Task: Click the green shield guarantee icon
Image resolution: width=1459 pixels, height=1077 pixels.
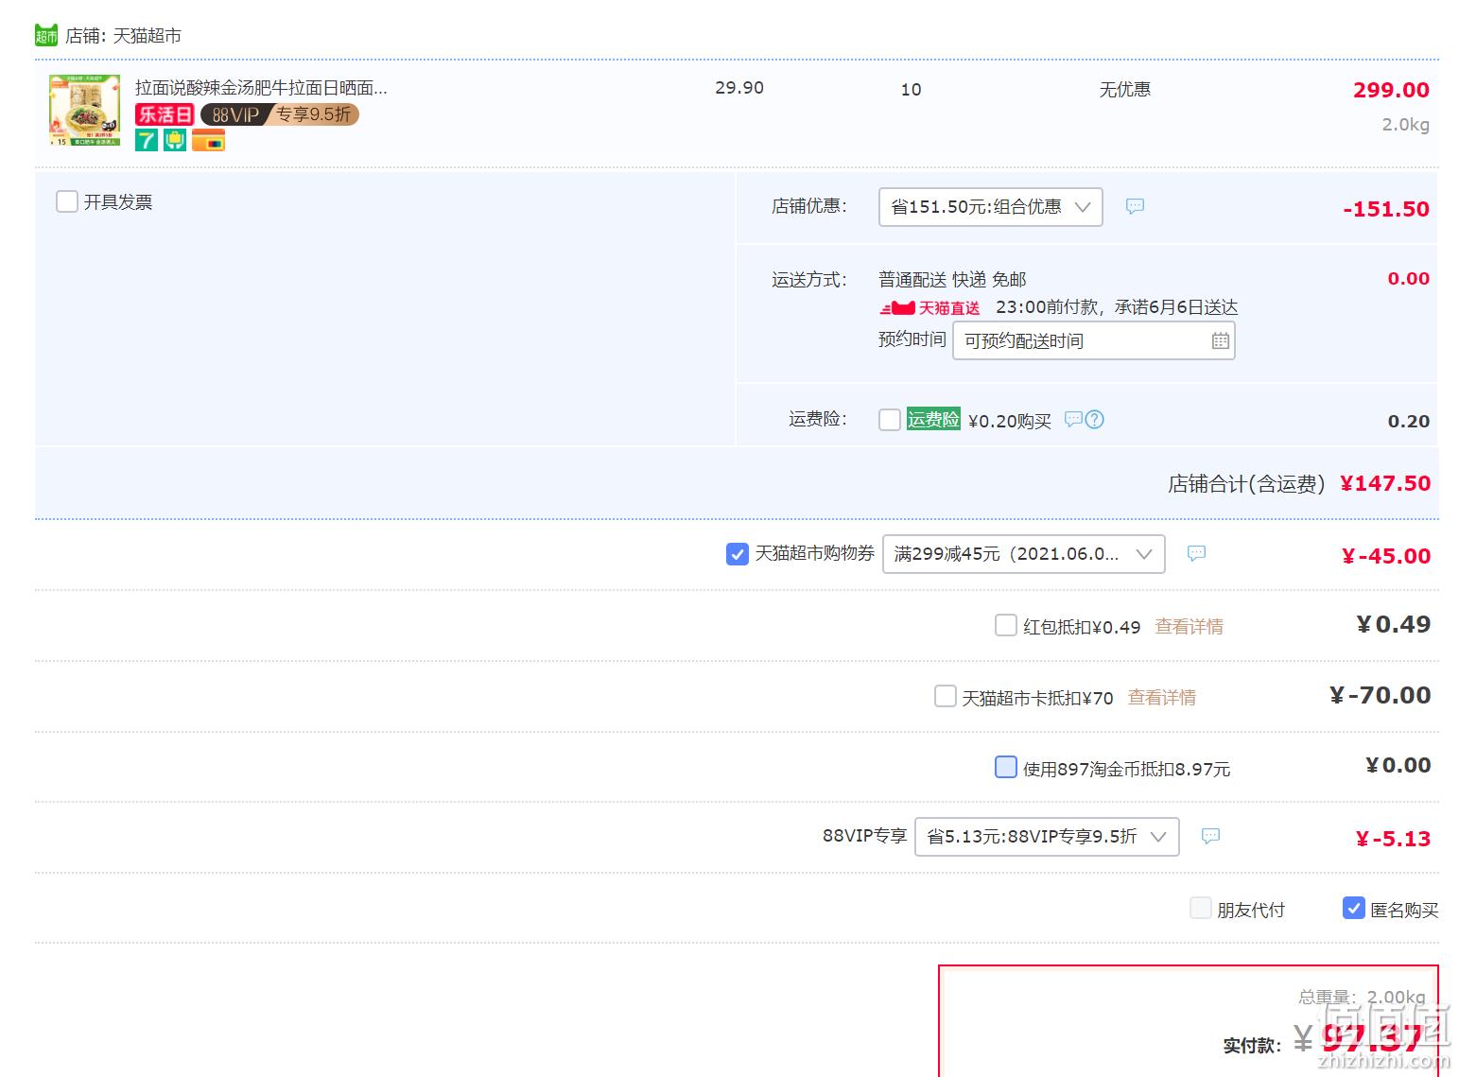Action: pos(175,140)
